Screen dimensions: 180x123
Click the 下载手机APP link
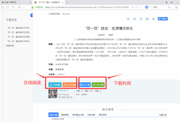[64, 90]
